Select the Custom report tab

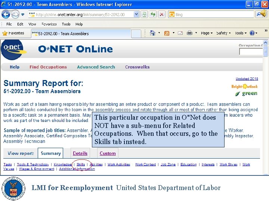[x=108, y=153]
